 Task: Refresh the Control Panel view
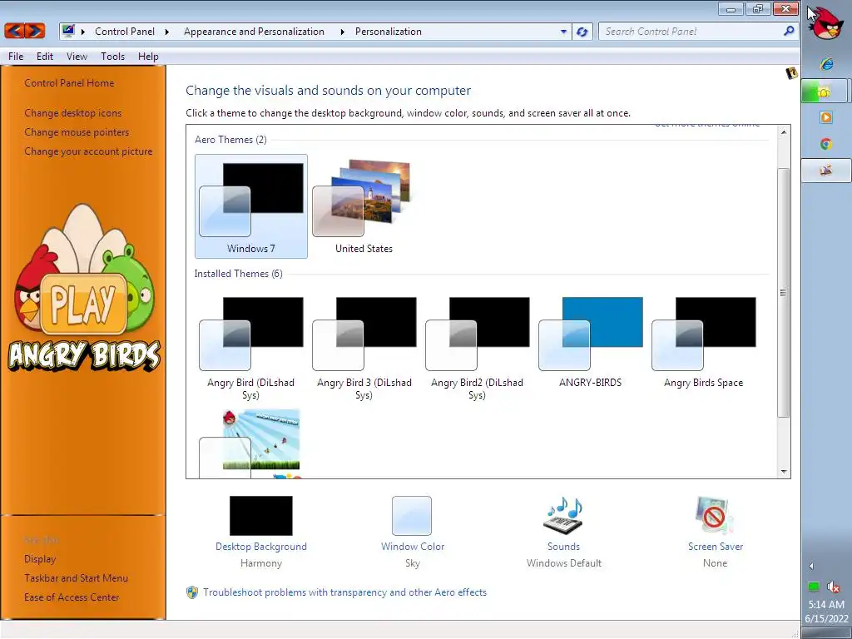pos(582,32)
